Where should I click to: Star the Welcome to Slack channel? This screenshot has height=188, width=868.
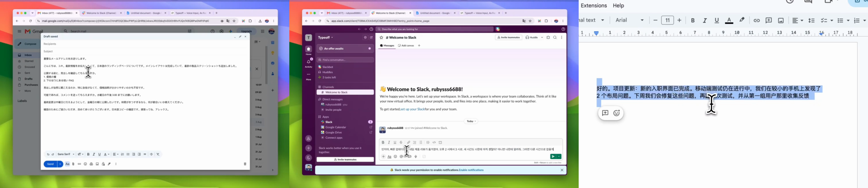coord(381,38)
